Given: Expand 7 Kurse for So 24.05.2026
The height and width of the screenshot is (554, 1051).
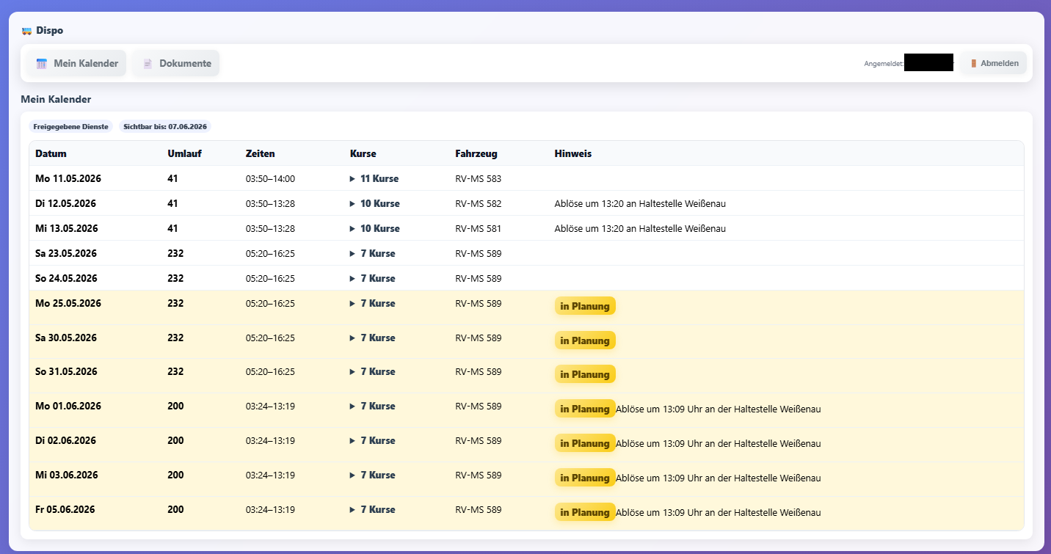Looking at the screenshot, I should 372,278.
